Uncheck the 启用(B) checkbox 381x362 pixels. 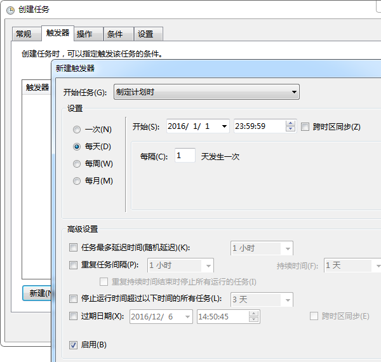click(x=73, y=345)
